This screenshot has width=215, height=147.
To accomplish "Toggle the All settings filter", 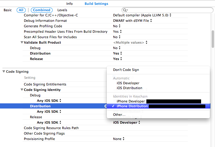I will pos(21,10).
